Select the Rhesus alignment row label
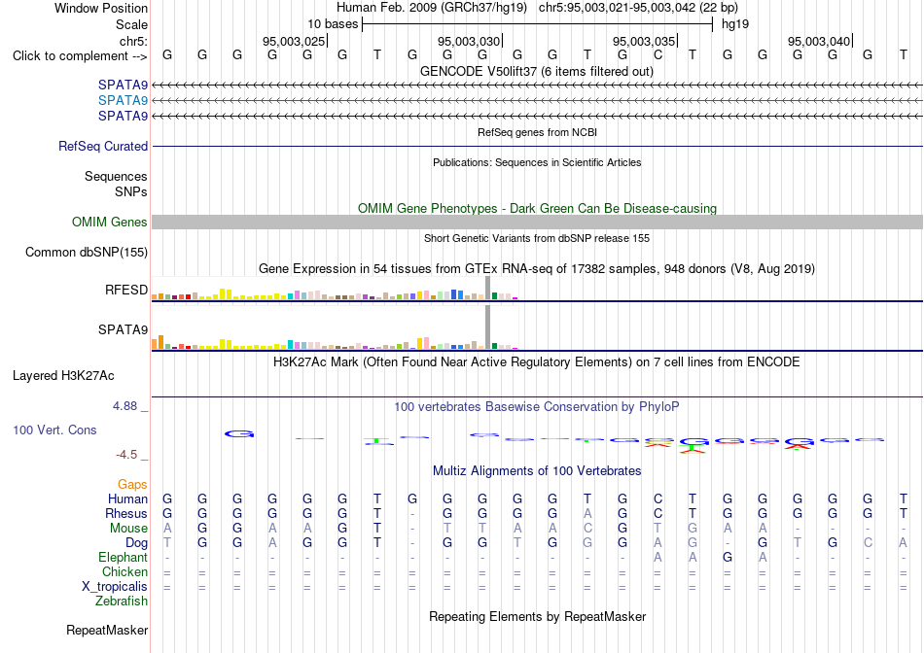Viewport: 924px width, 653px height. [126, 513]
